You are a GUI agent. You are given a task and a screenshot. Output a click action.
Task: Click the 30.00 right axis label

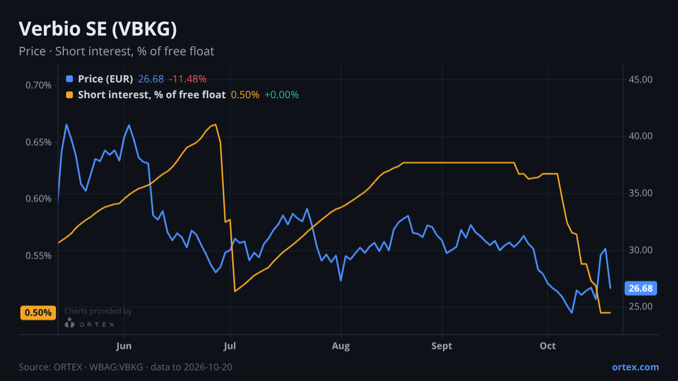(641, 250)
